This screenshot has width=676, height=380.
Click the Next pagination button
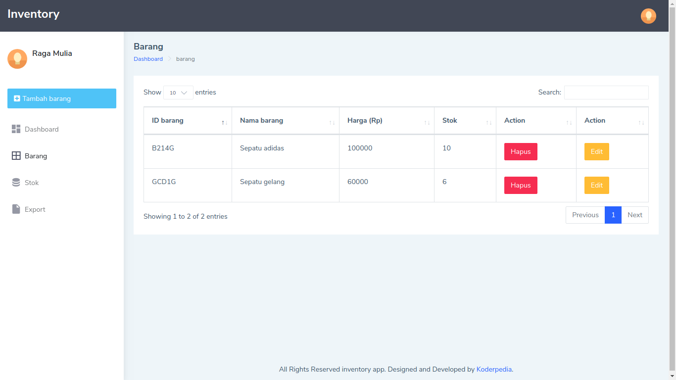(x=635, y=215)
